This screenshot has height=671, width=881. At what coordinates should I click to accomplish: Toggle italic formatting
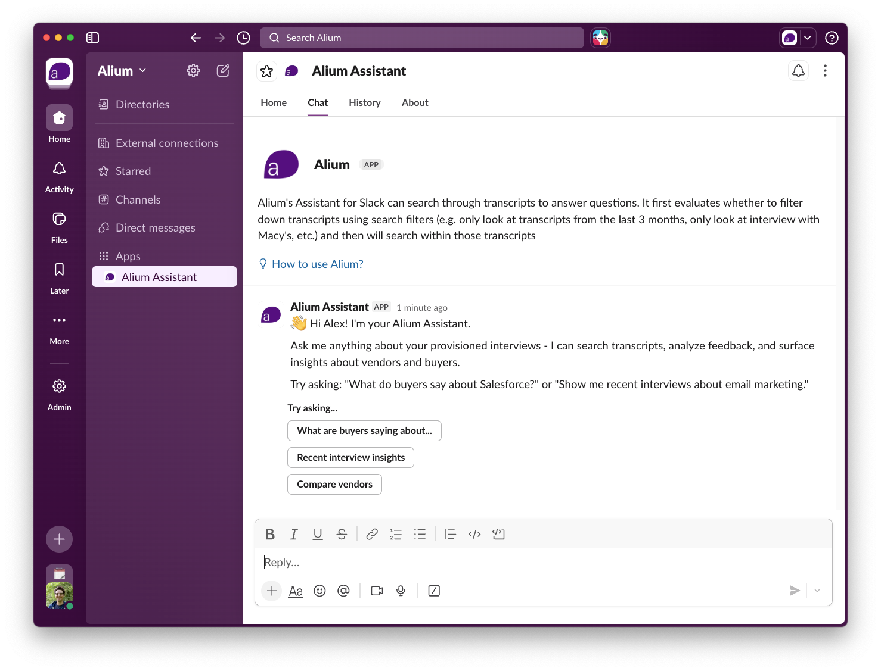(x=294, y=534)
